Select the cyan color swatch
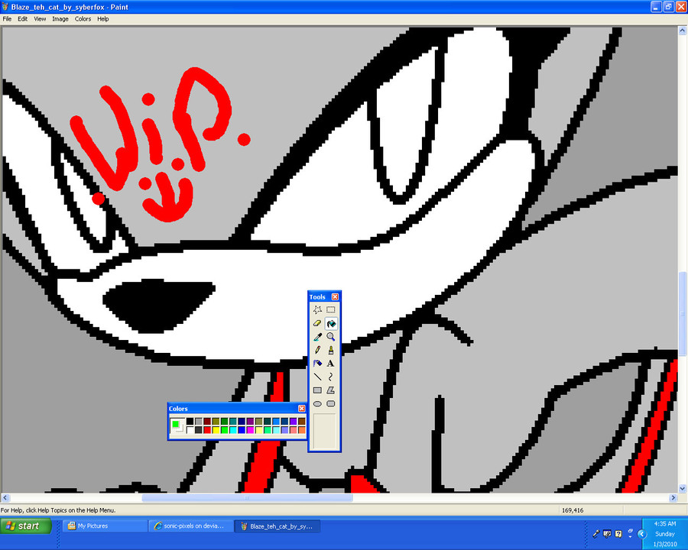Image resolution: width=688 pixels, height=550 pixels. click(x=233, y=430)
